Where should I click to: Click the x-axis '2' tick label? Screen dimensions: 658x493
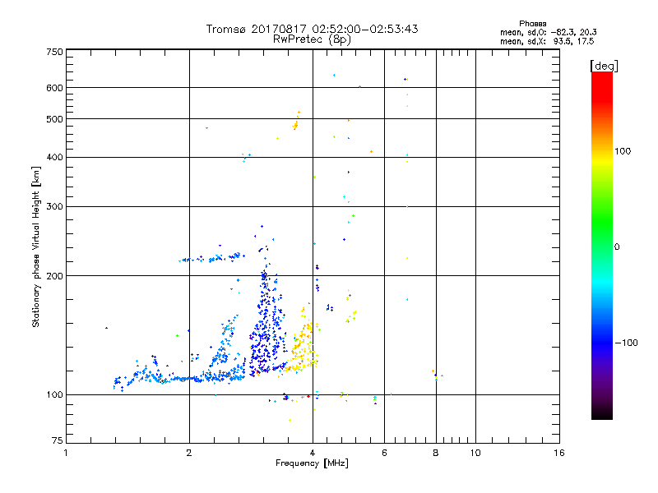[x=189, y=453]
